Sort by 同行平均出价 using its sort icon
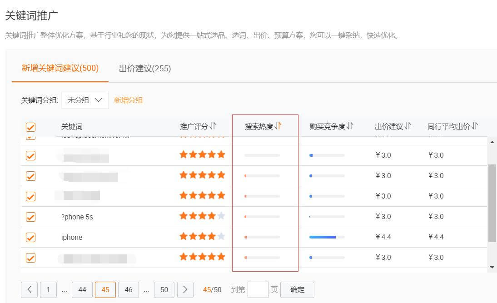 click(474, 126)
